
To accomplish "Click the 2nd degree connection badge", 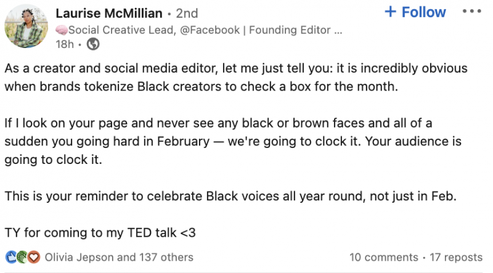I will point(187,14).
